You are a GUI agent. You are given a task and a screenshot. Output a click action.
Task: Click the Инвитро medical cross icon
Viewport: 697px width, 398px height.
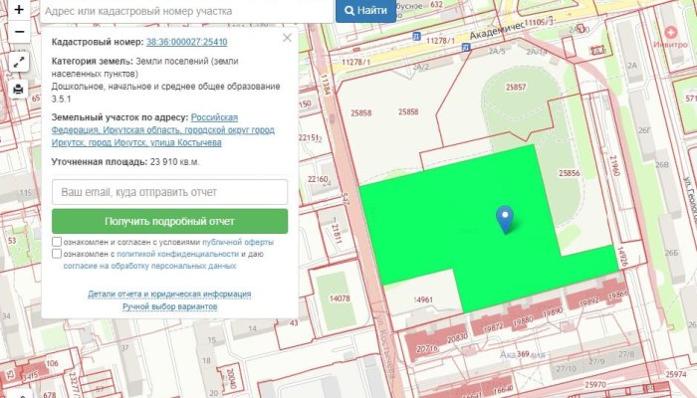click(x=671, y=32)
